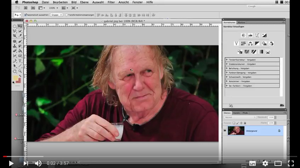Select the Zoom magnifier tool

click(x=20, y=71)
